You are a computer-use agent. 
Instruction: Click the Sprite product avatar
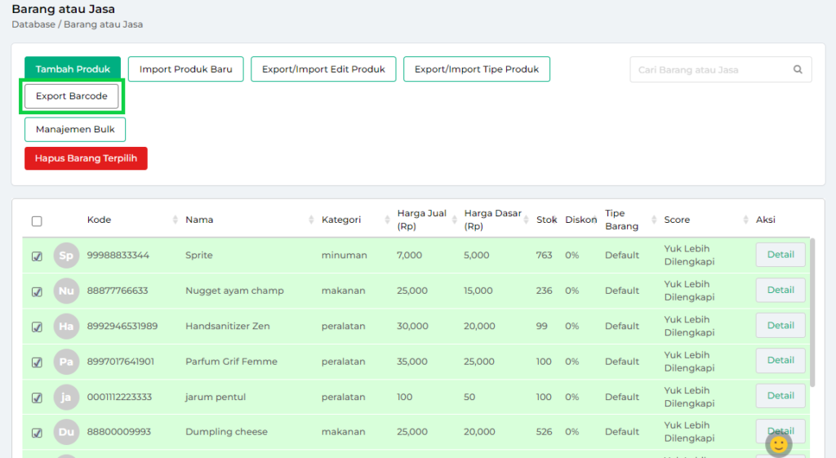tap(66, 256)
